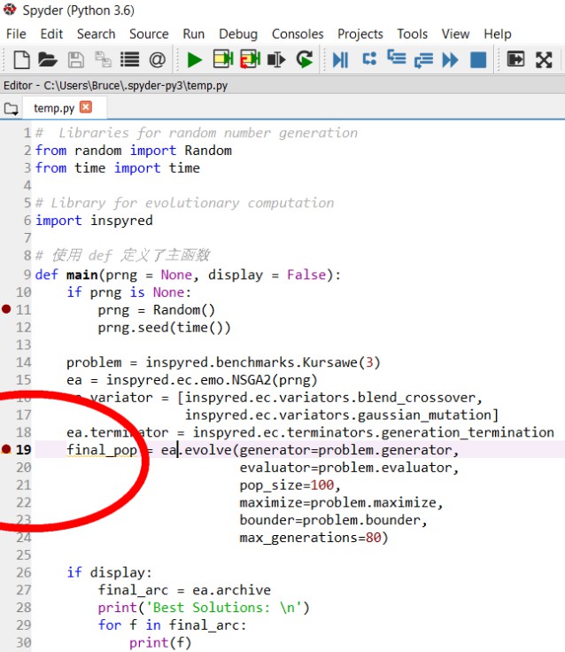Click 'bounder=problem.bounder,' line
The width and height of the screenshot is (565, 652).
point(334,520)
